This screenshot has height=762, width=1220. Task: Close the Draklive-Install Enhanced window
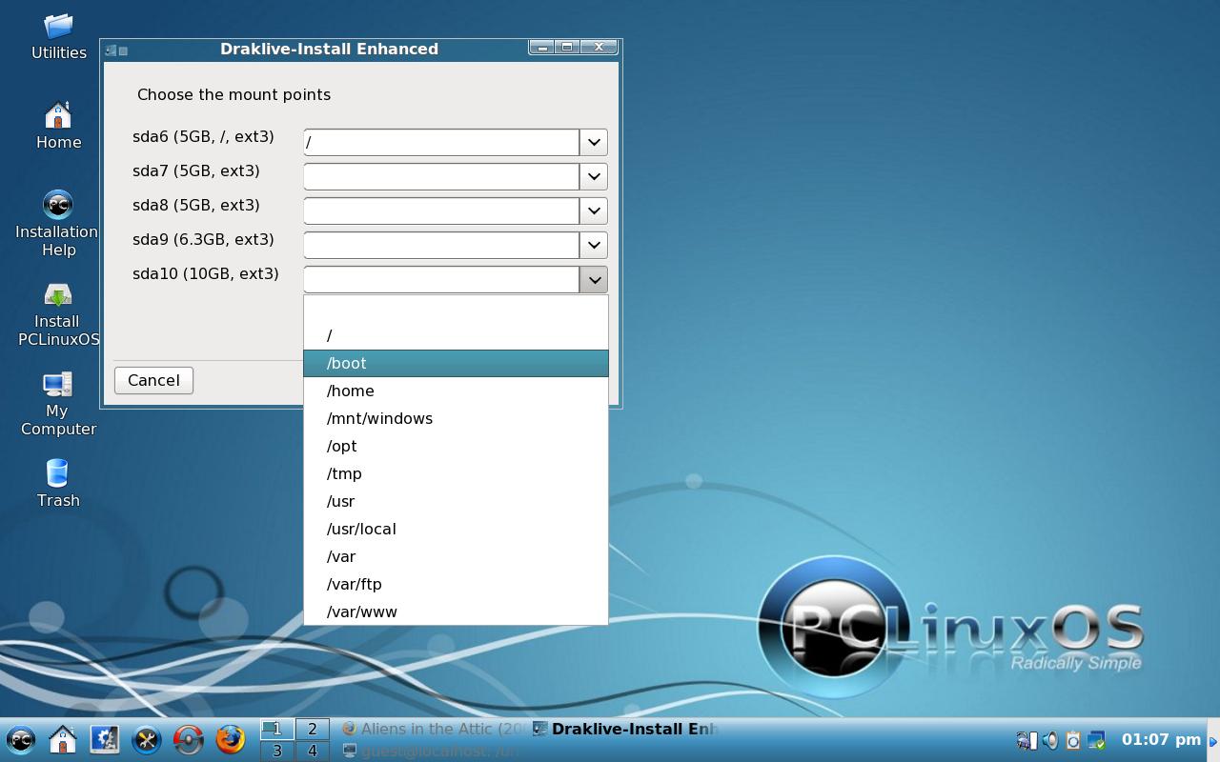pyautogui.click(x=599, y=48)
